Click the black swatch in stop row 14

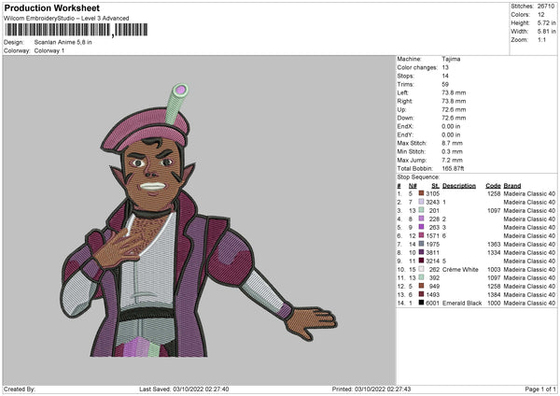tap(421, 303)
